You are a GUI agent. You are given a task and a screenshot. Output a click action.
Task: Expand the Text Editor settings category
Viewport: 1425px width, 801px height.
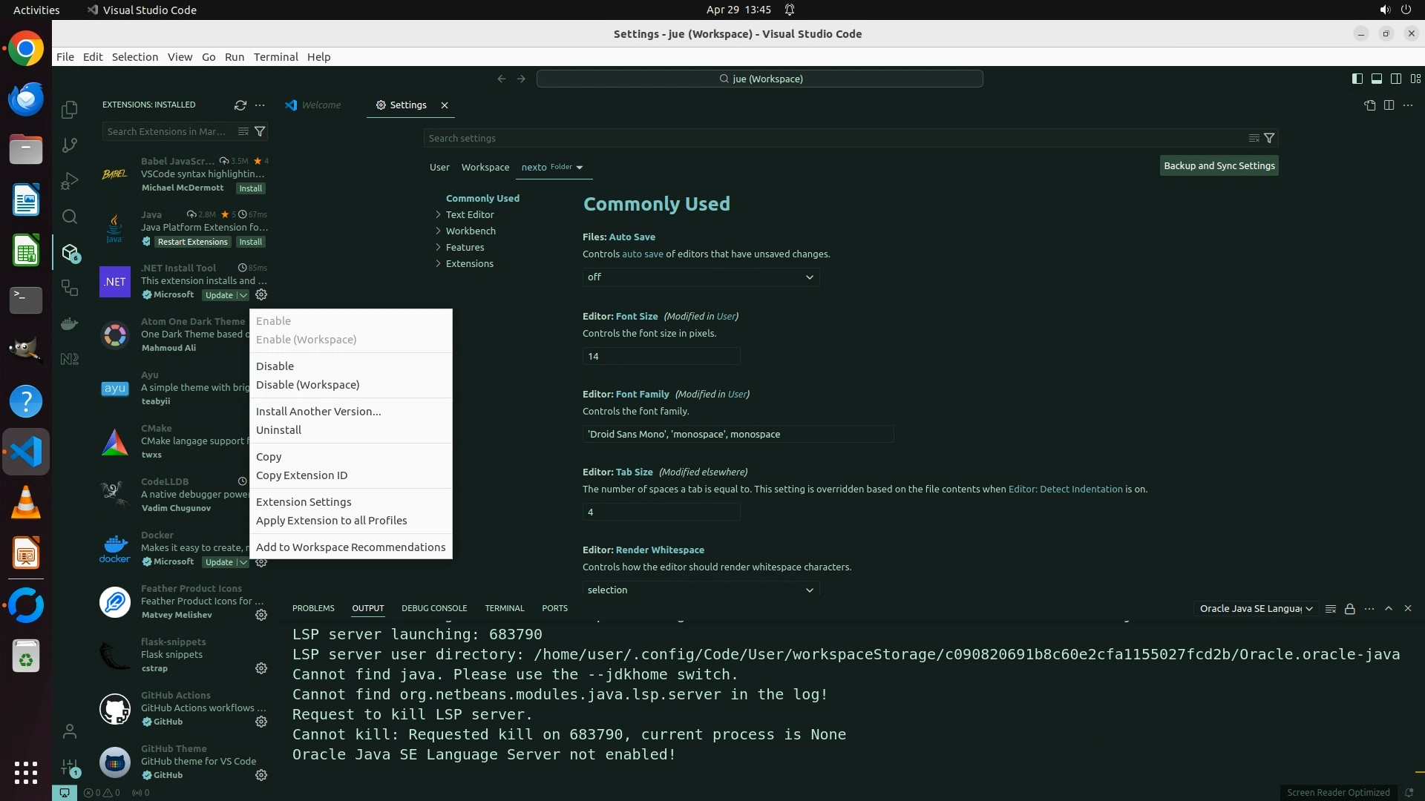(x=469, y=215)
